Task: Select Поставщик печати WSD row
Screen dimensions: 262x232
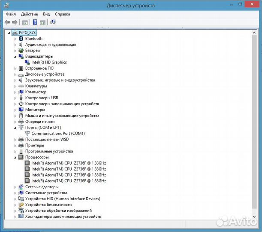Action: [x=47, y=139]
